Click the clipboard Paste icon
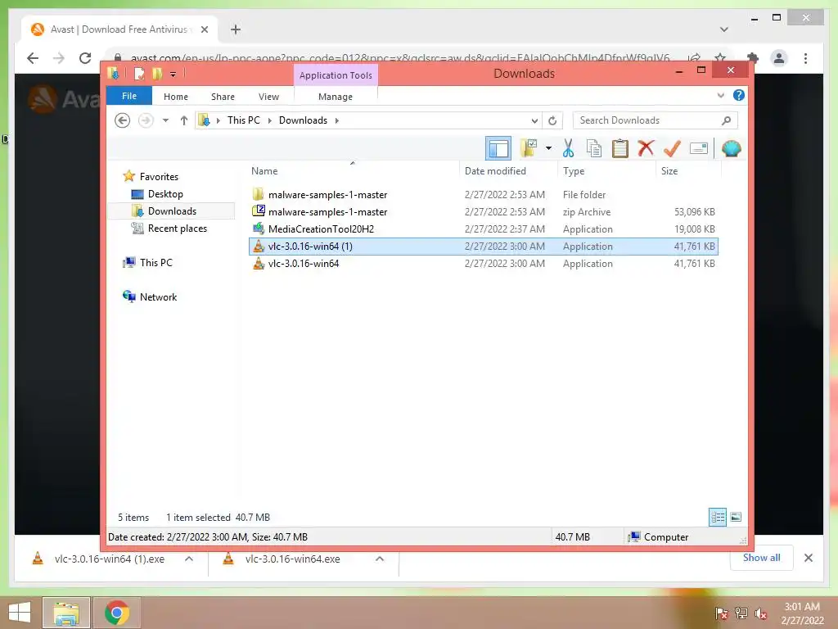This screenshot has width=838, height=629. pos(620,149)
